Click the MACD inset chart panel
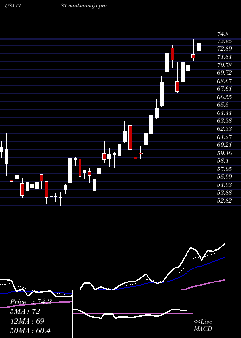Viewport: 241px width, 338px height. [133, 314]
